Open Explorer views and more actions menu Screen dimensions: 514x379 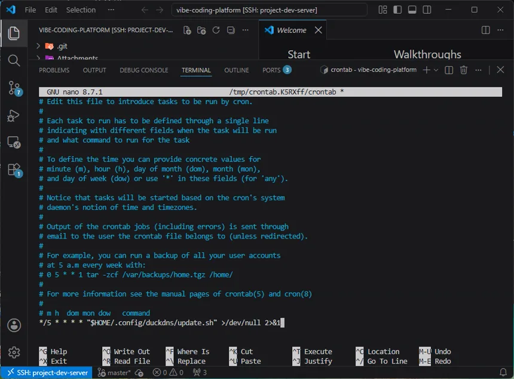245,30
